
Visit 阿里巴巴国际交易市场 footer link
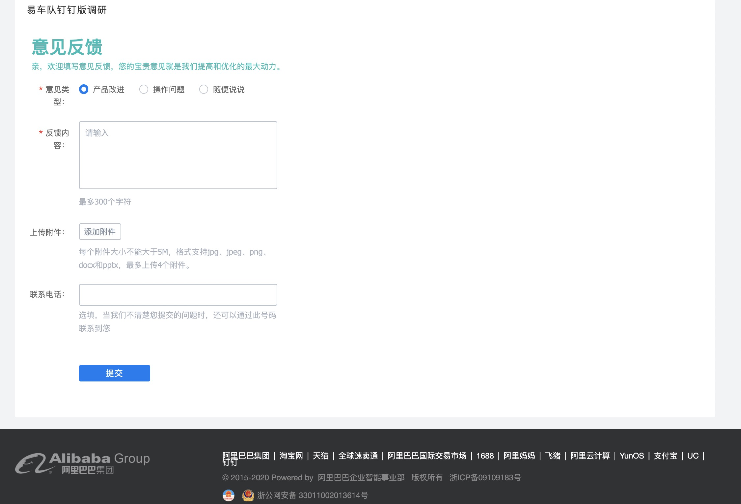tap(427, 456)
